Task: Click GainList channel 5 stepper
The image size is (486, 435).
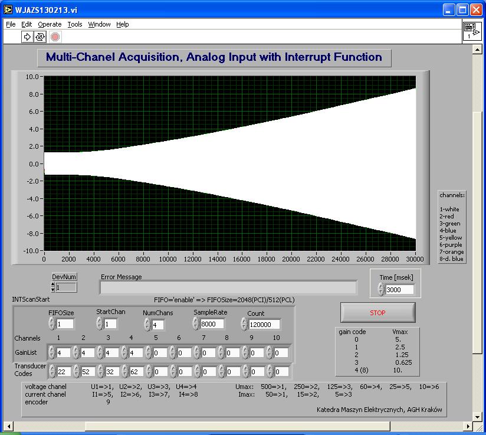Action: (149, 352)
